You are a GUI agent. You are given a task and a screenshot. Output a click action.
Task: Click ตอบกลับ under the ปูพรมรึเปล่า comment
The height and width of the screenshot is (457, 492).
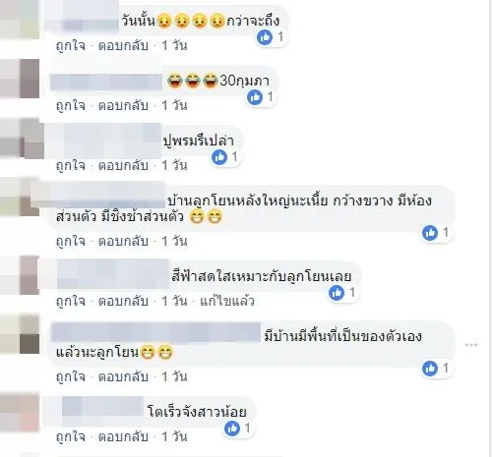point(123,165)
